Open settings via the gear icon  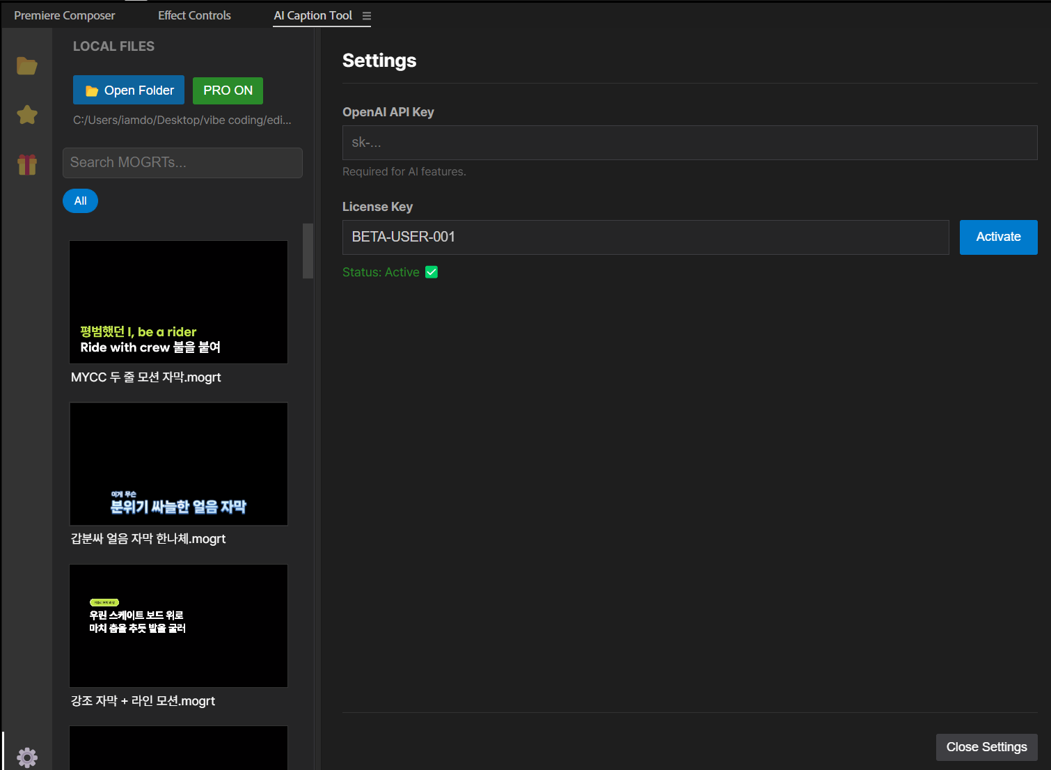(27, 757)
